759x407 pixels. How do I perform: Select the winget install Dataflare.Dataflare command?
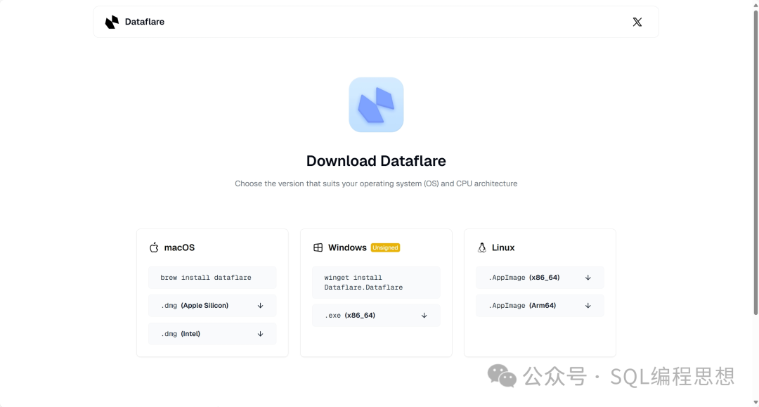click(363, 283)
